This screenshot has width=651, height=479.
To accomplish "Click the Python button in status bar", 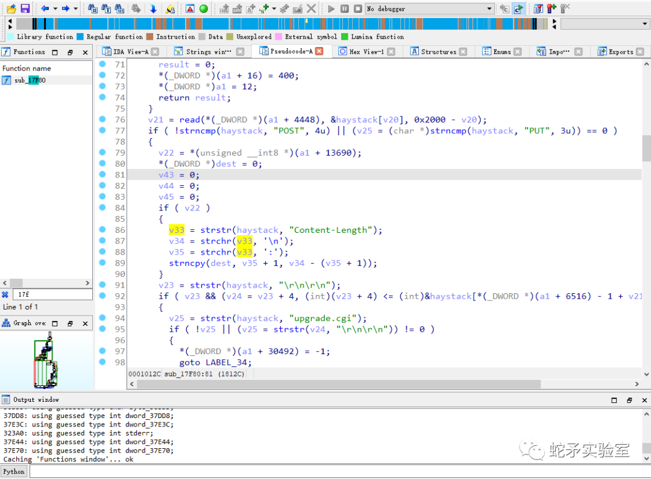I will tap(14, 471).
